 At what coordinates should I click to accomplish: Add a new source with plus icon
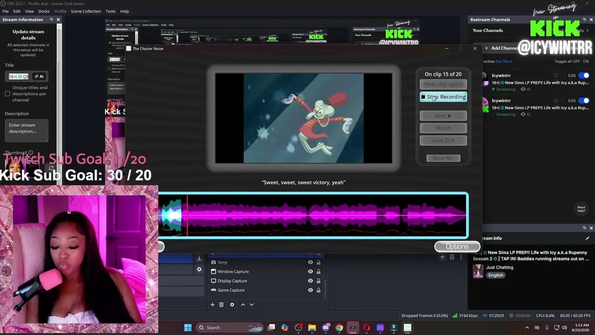(x=212, y=305)
